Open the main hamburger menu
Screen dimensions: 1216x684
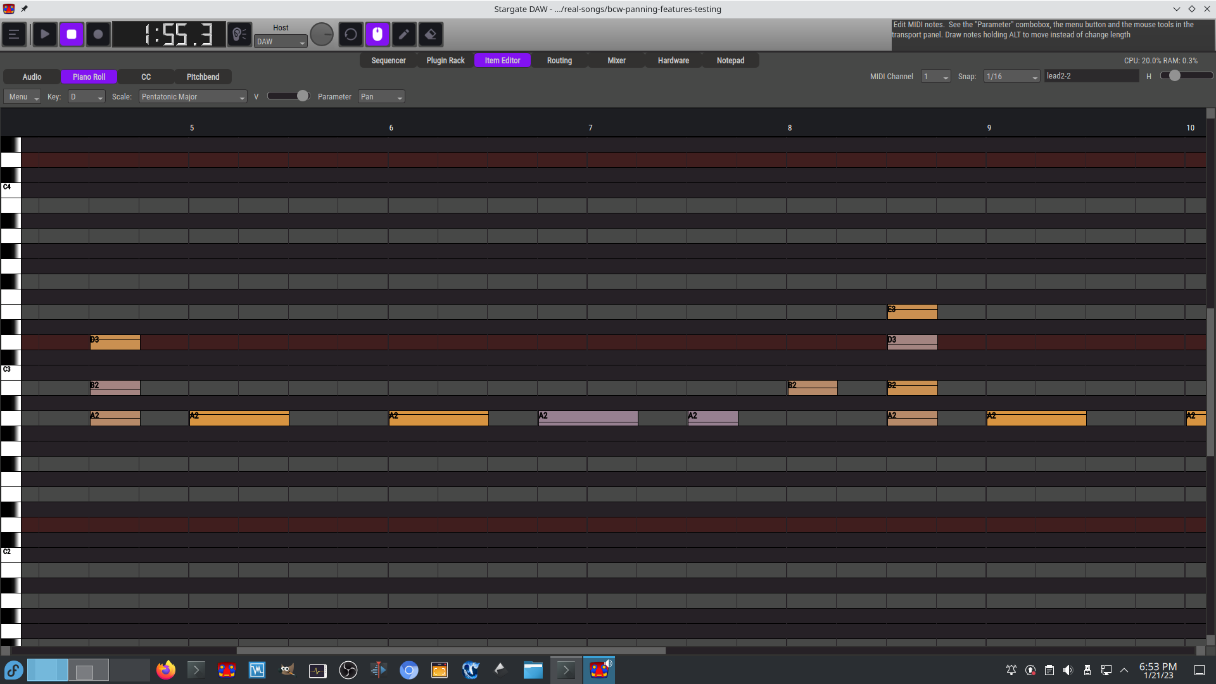click(x=14, y=34)
